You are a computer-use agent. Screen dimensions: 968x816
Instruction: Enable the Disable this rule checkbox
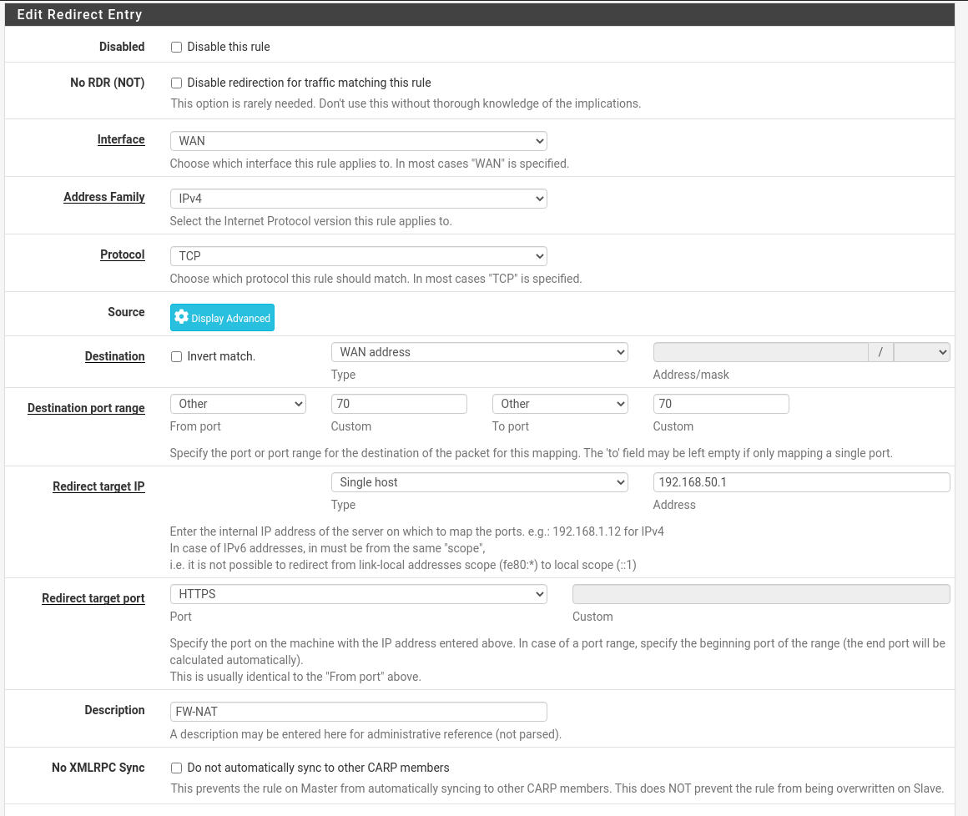176,48
